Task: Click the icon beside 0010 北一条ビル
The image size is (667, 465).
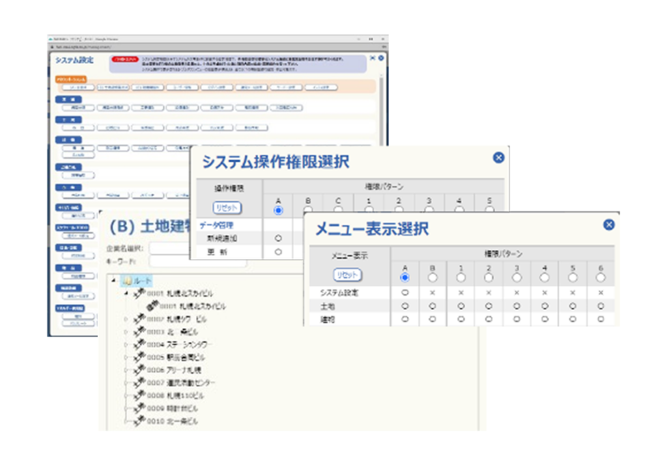Action: (x=139, y=421)
